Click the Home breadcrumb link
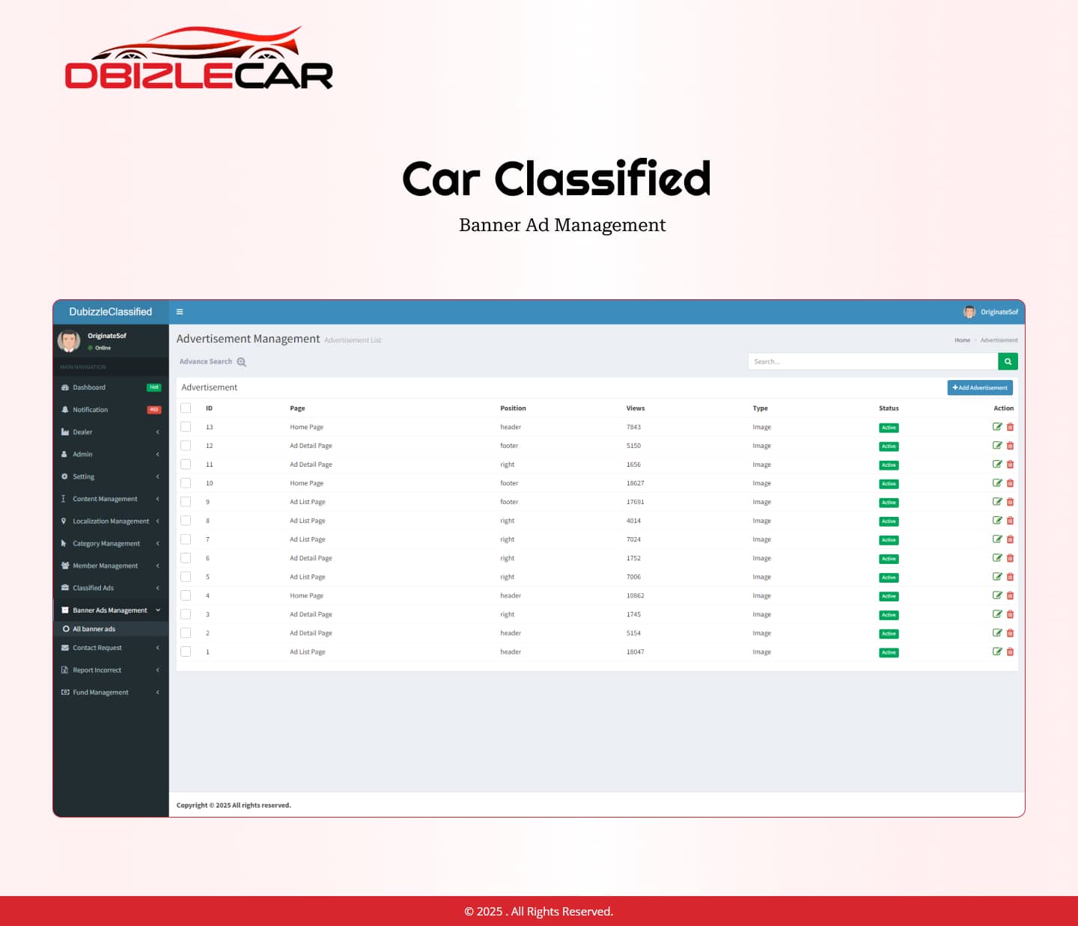Screen dimensions: 1078x926 point(962,340)
